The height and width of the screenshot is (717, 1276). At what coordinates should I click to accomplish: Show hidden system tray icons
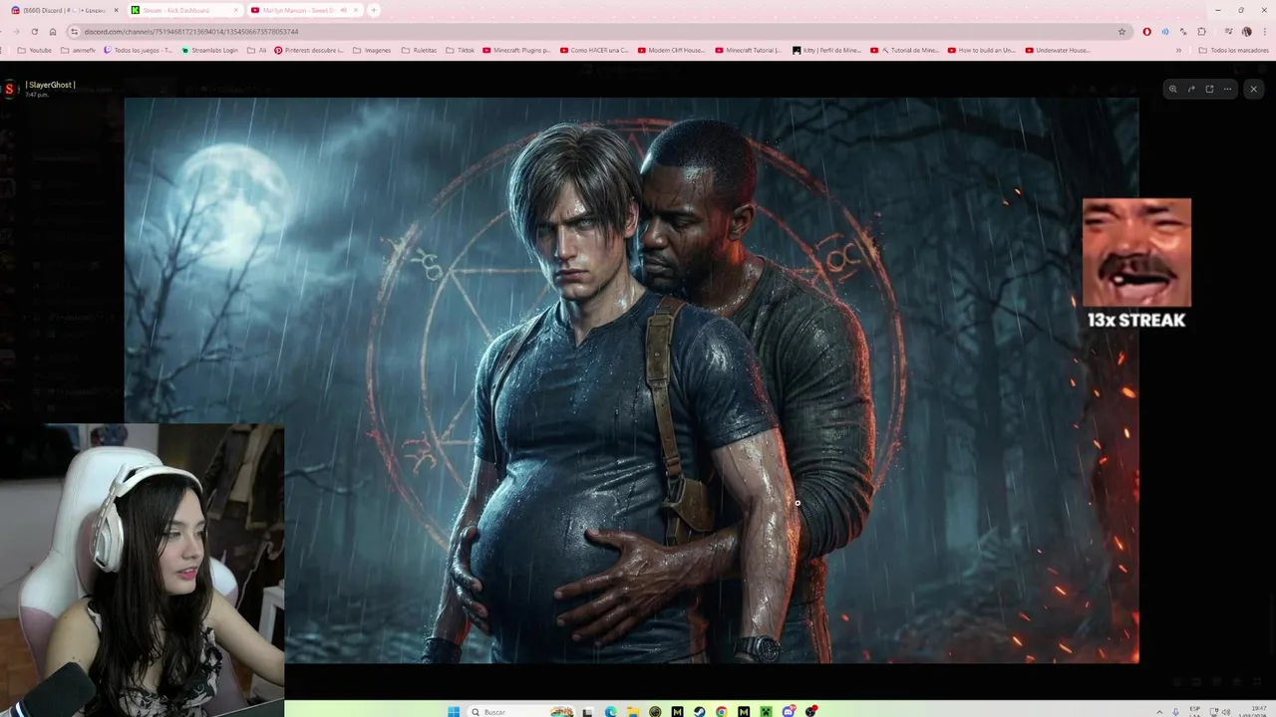[1159, 711]
